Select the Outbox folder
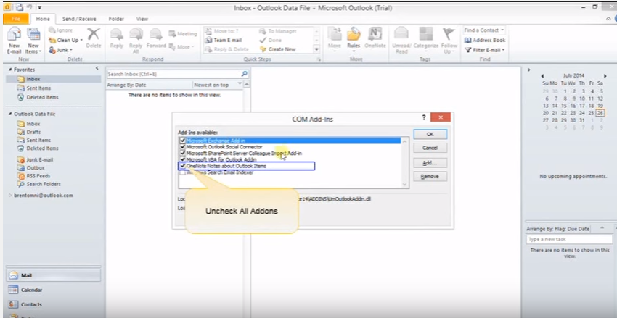 pos(36,167)
